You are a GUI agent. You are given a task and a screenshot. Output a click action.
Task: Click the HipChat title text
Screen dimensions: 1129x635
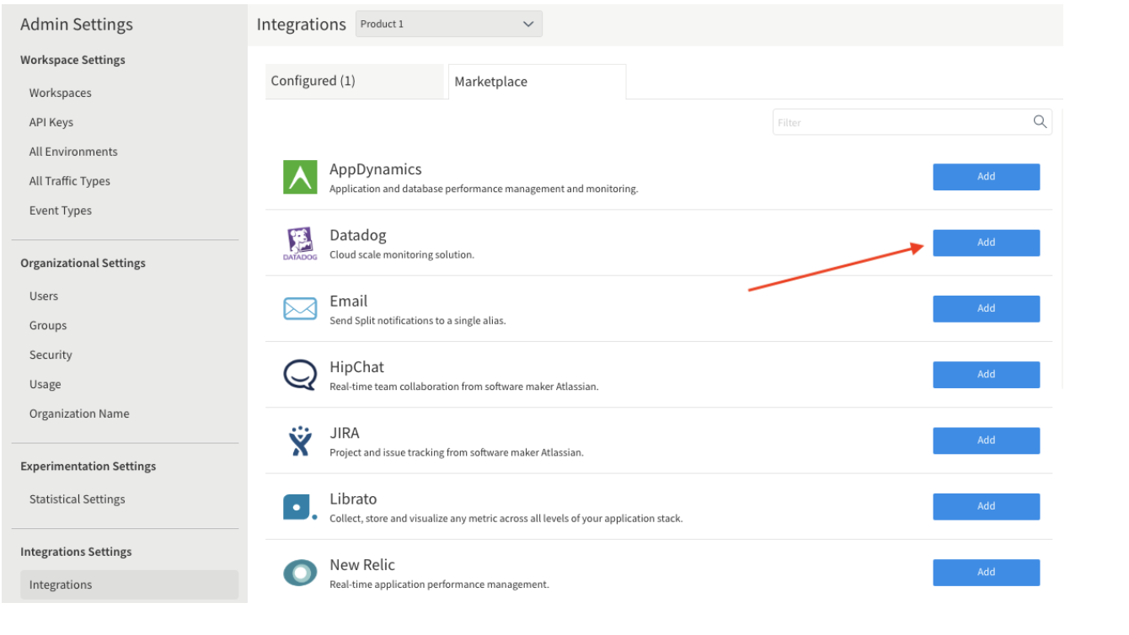coord(357,366)
